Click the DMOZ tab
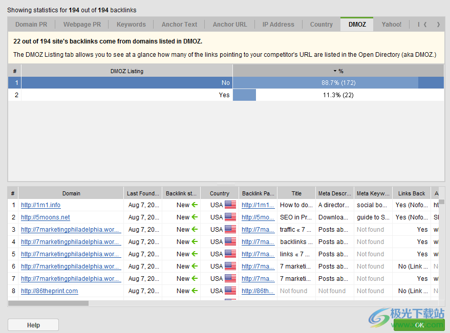450x333 pixels. tap(357, 25)
